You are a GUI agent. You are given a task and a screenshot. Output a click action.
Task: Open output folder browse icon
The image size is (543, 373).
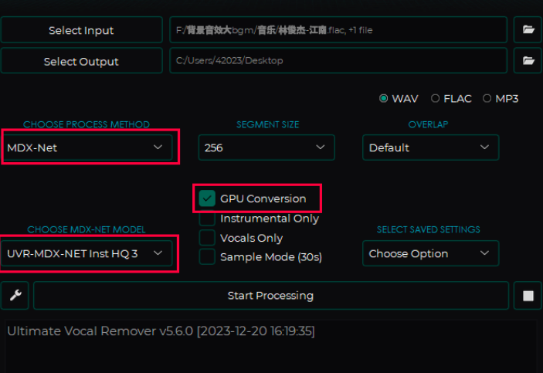coord(528,61)
